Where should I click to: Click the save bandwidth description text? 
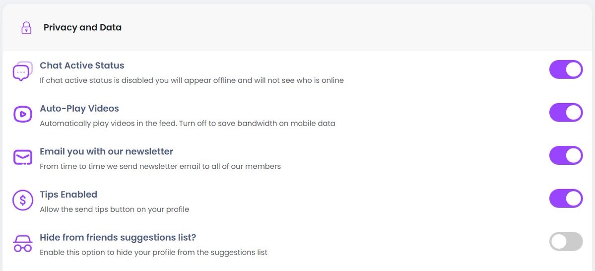[x=188, y=124]
